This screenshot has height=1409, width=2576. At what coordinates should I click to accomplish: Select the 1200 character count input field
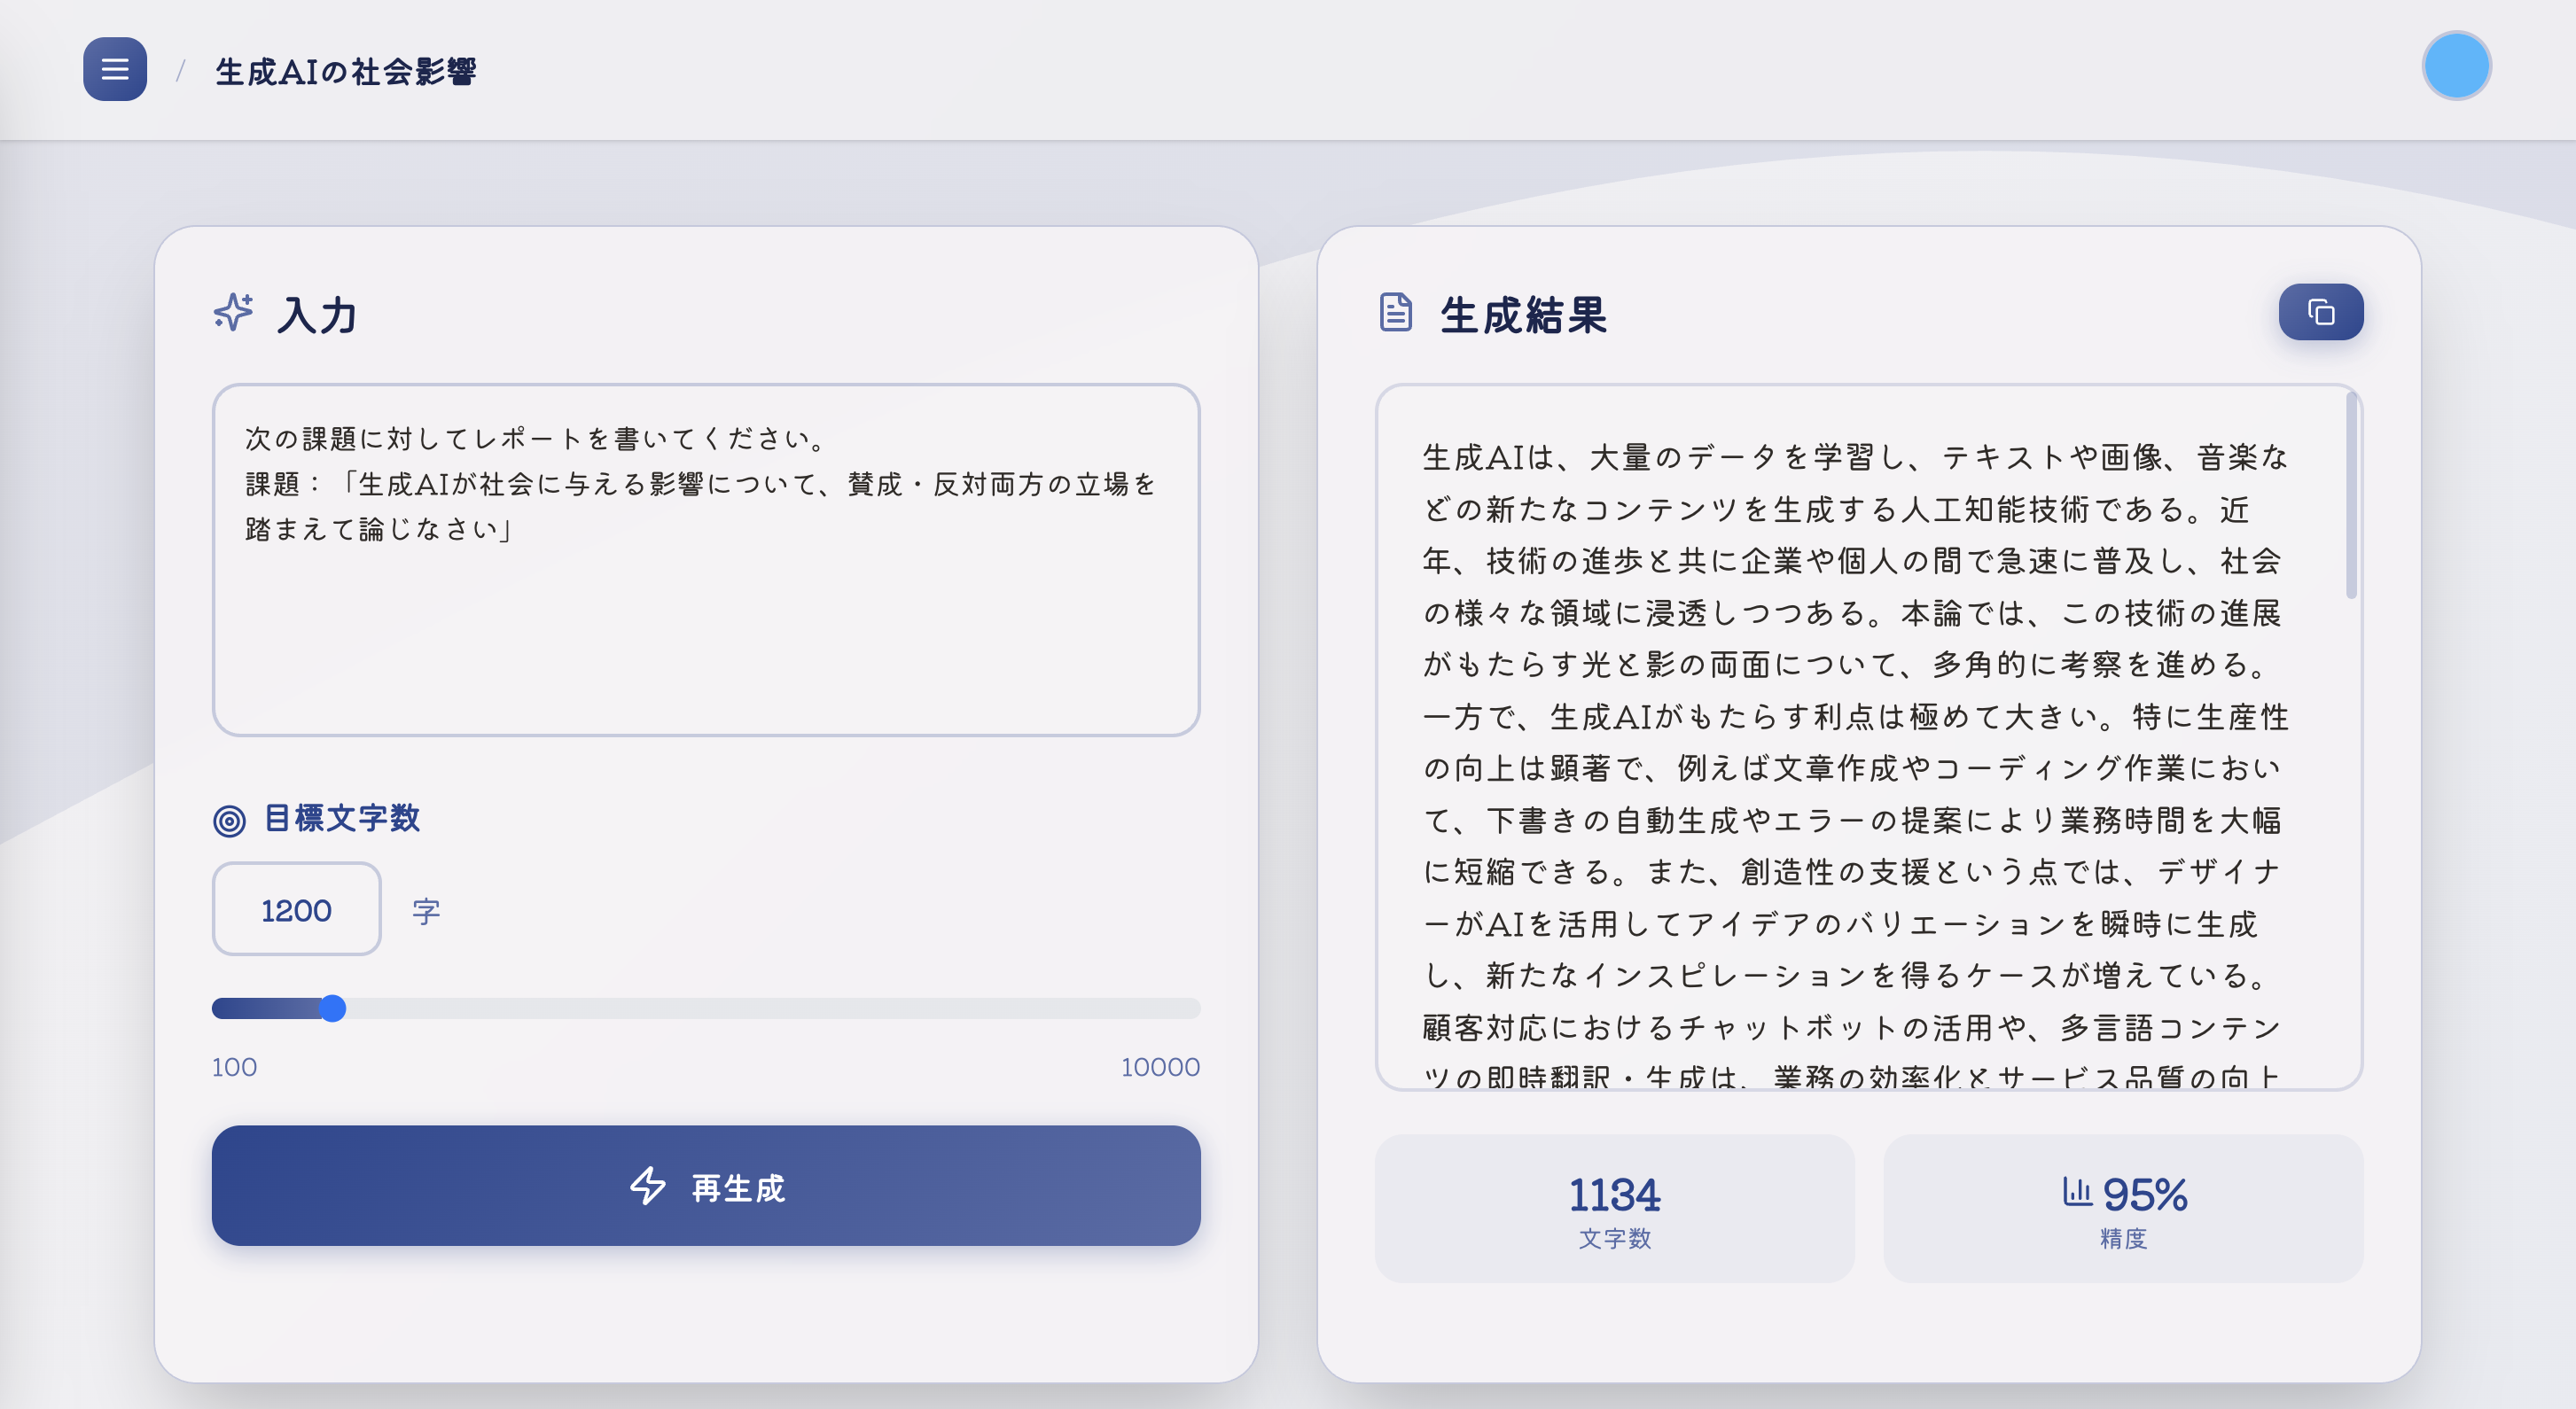click(x=295, y=909)
